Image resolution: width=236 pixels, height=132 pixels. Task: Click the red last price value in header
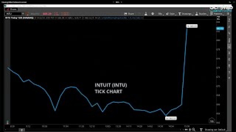point(47,14)
